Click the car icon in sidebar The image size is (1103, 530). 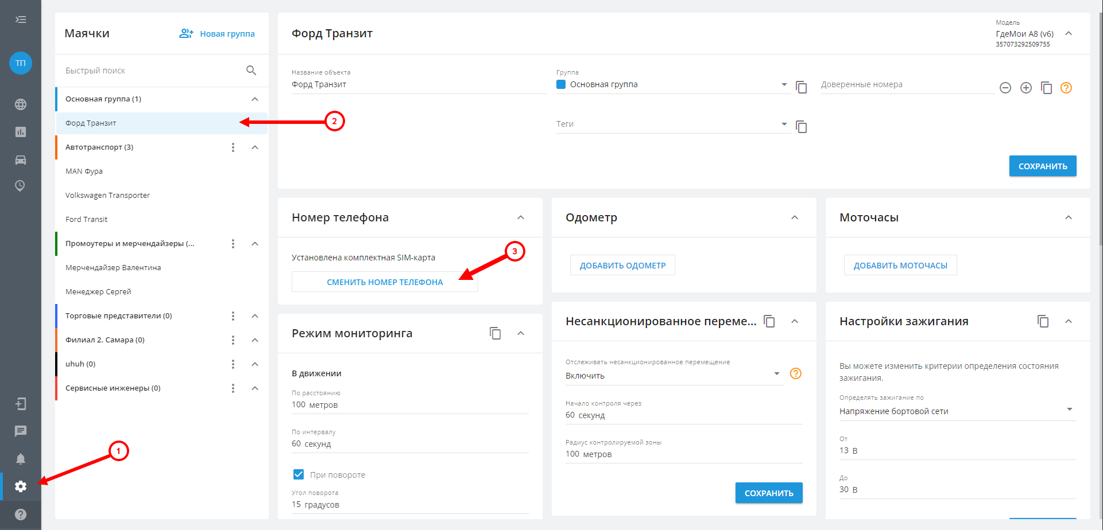[x=21, y=160]
